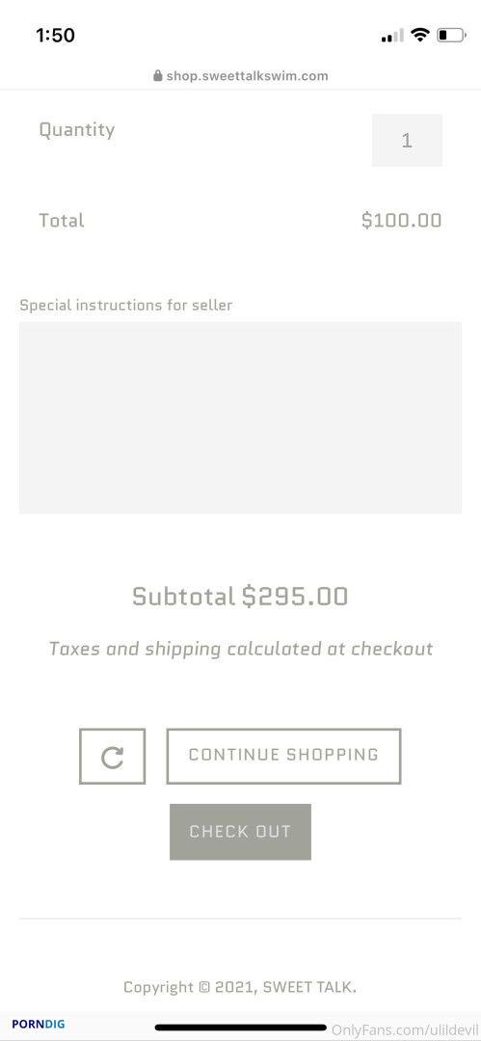Tap the 1:50 clock in status bar
Image resolution: width=481 pixels, height=1041 pixels.
pyautogui.click(x=55, y=36)
